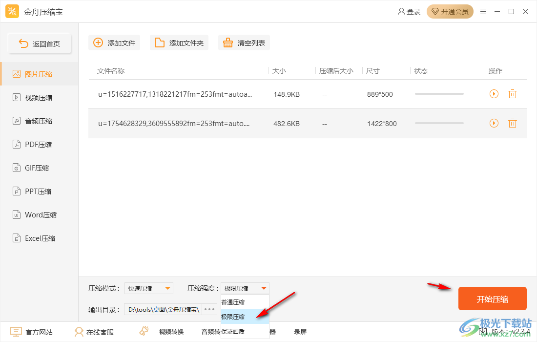Screen dimensions: 537x342
Task: Click the 添加文件 button
Action: click(114, 43)
